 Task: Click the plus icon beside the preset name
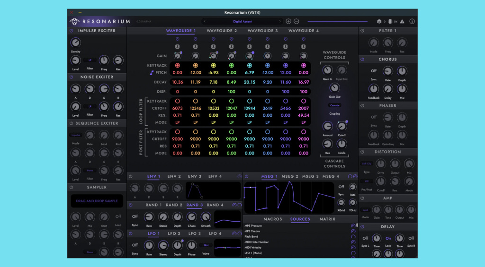click(x=288, y=21)
